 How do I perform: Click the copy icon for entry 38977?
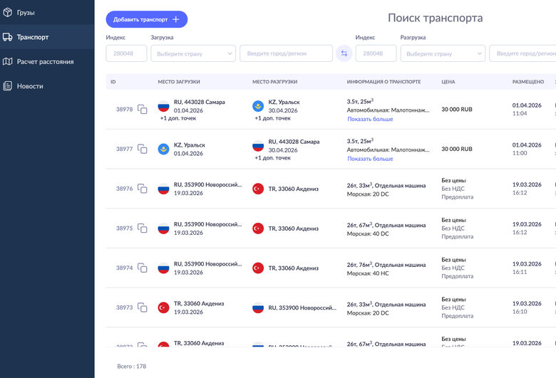pos(143,149)
